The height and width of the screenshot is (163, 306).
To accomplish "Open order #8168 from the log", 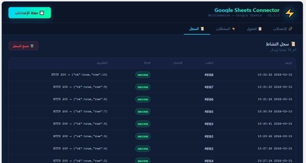I will point(209,75).
